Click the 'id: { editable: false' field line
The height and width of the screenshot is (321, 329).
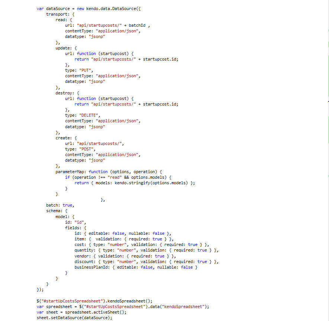pos(123,234)
